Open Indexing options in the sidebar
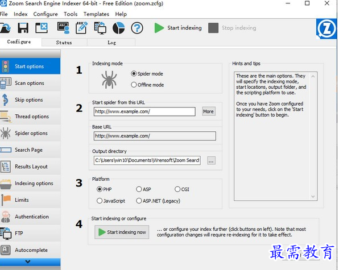Screen dimensions: 339x270 [30, 183]
